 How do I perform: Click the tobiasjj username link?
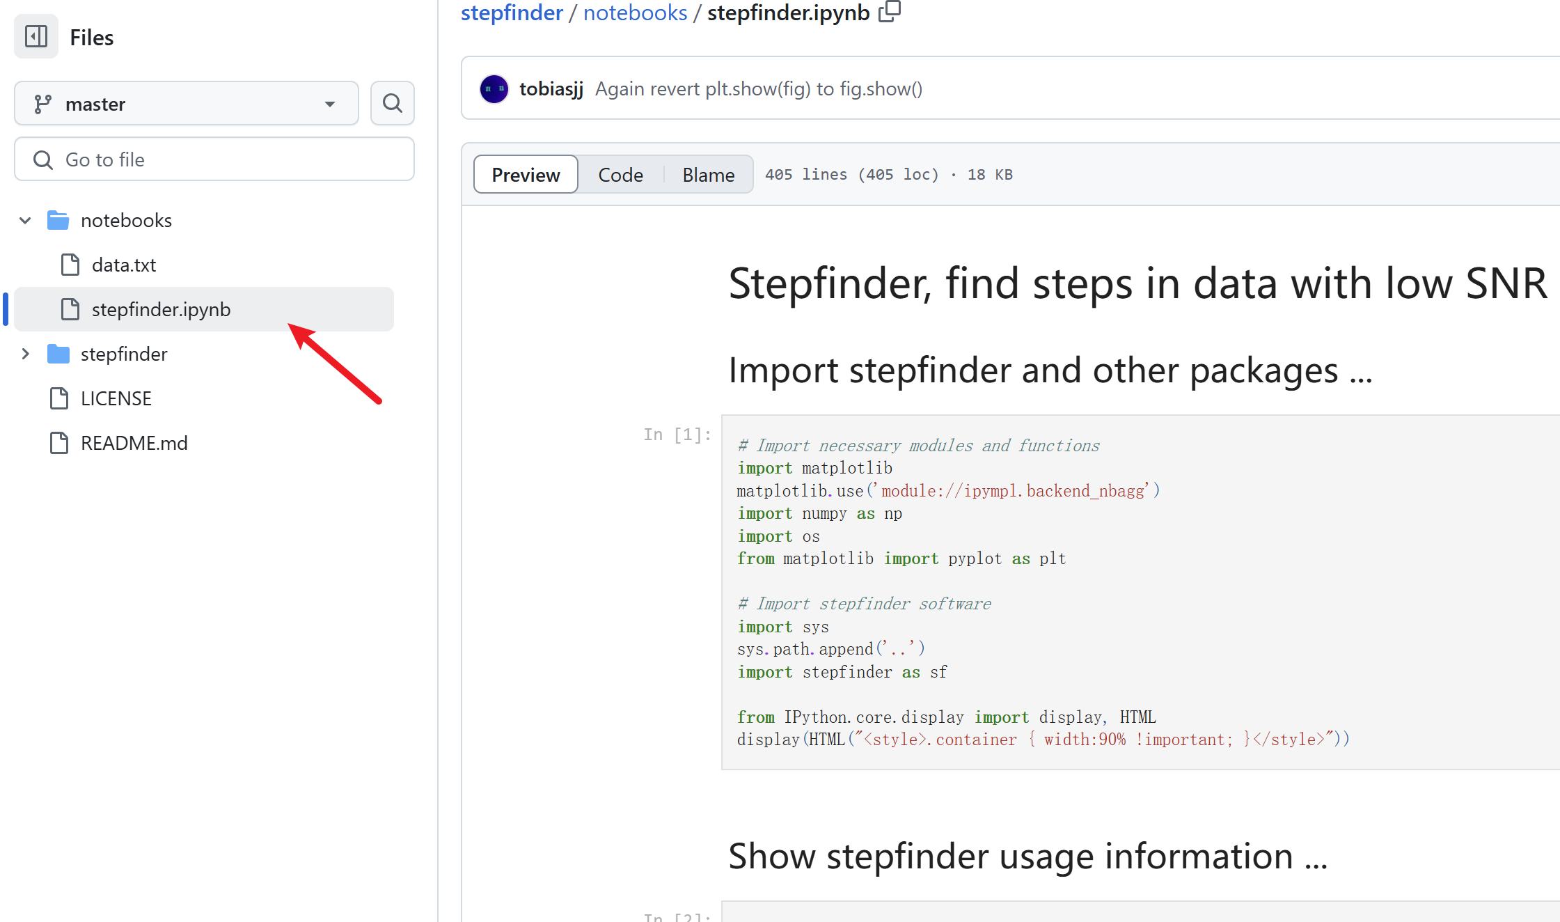[x=551, y=89]
